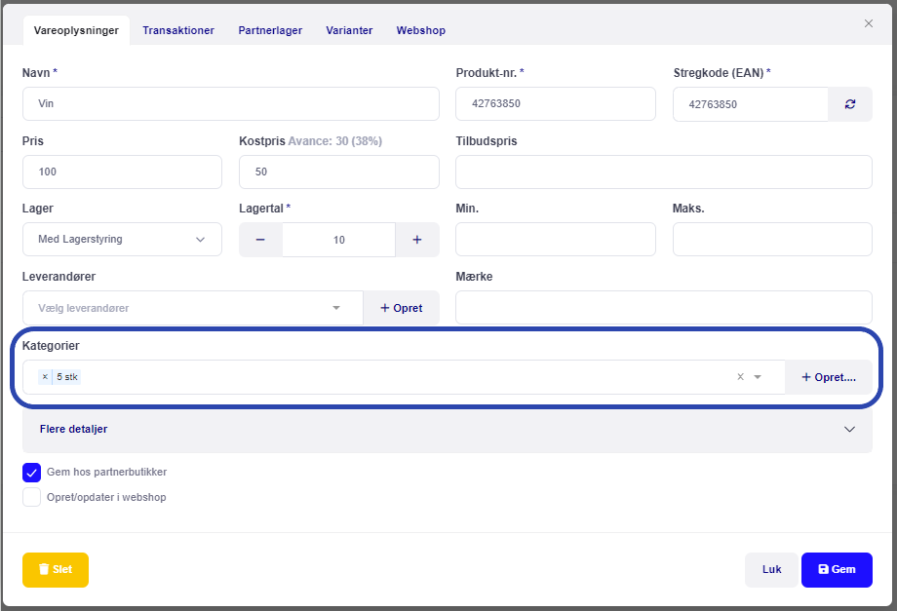Open the Lager 'Med Lagerstyring' dropdown
Screen dimensions: 897x611
[122, 239]
